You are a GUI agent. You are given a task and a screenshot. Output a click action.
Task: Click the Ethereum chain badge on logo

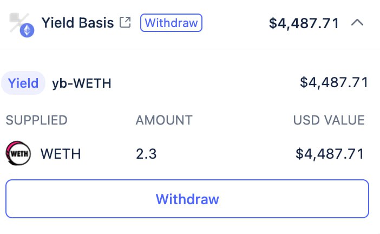tap(27, 30)
